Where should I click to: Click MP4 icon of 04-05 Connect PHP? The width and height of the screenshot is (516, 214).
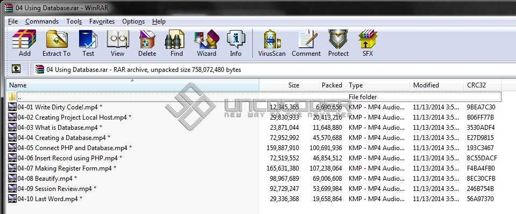(x=12, y=147)
